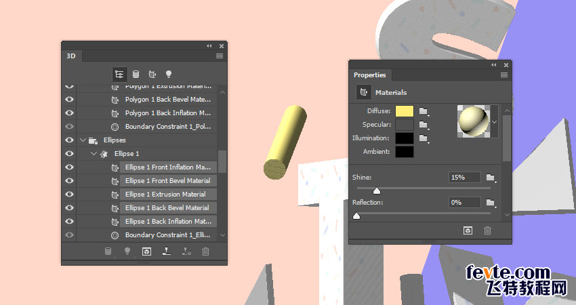This screenshot has width=576, height=305.
Task: Click the Illumination color swatch
Action: (x=405, y=138)
